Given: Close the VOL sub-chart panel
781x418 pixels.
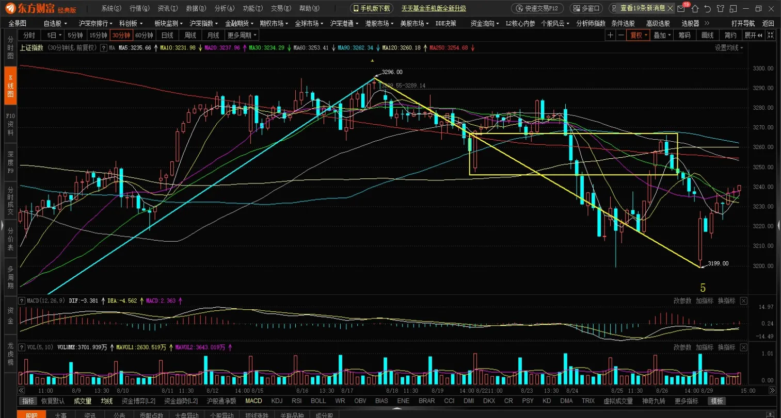Looking at the screenshot, I should click(743, 347).
